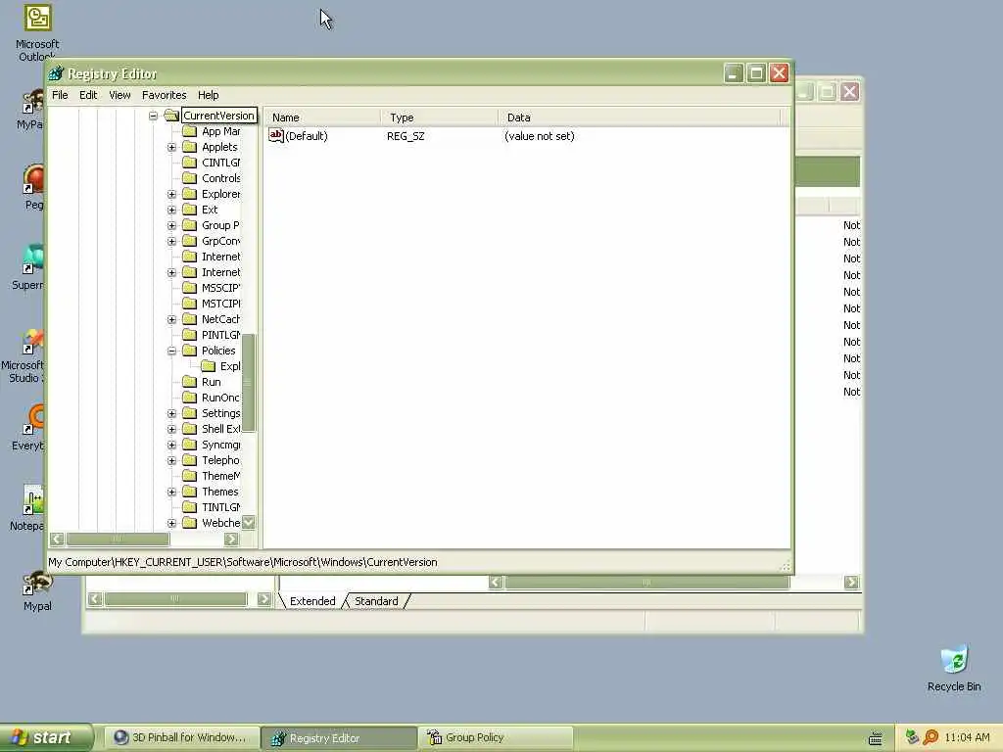The width and height of the screenshot is (1003, 752).
Task: Switch to Group Policy taskbar button
Action: click(497, 738)
